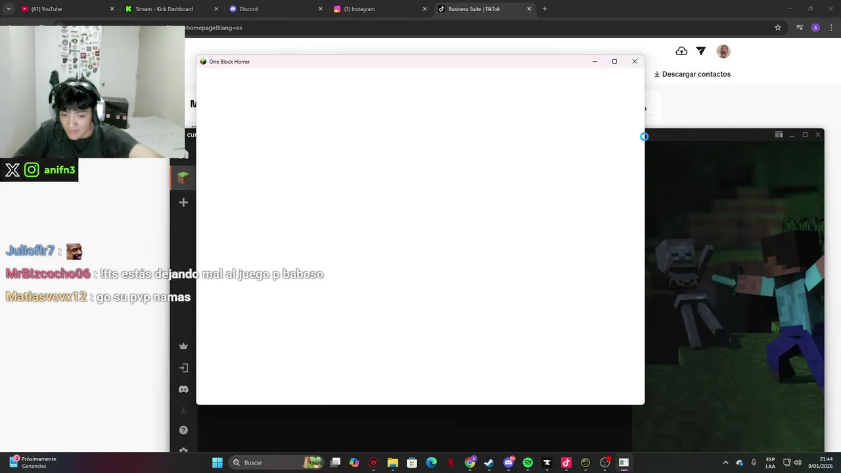Viewport: 841px width, 473px height.
Task: Open Microsoft Edge from taskbar
Action: click(x=431, y=462)
